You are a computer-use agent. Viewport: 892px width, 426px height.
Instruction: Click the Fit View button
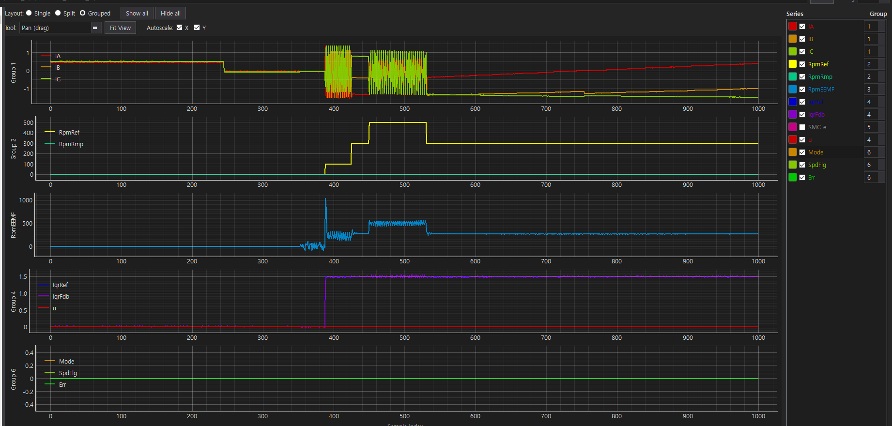coord(120,28)
